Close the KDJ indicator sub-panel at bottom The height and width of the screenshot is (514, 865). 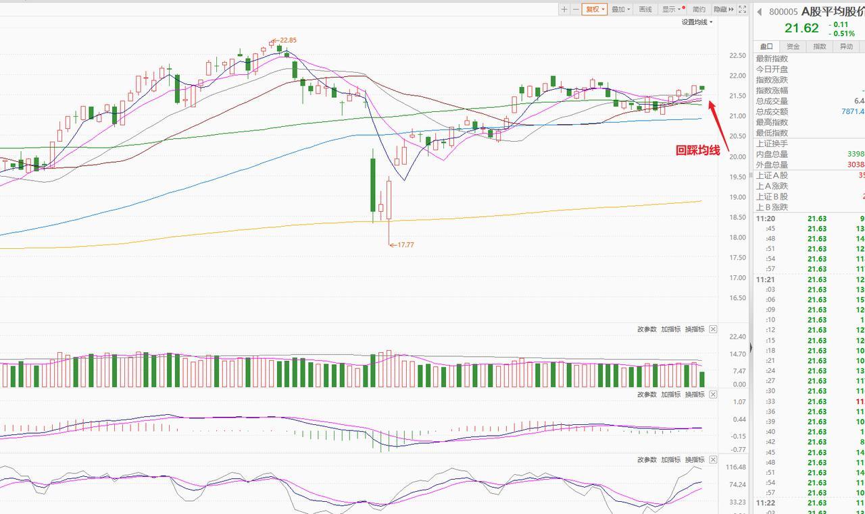pos(713,460)
